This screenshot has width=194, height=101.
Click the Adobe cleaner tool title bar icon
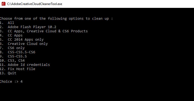[x=3, y=4]
